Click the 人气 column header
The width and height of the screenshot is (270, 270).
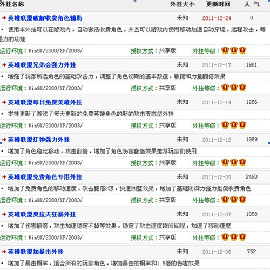point(252,4)
